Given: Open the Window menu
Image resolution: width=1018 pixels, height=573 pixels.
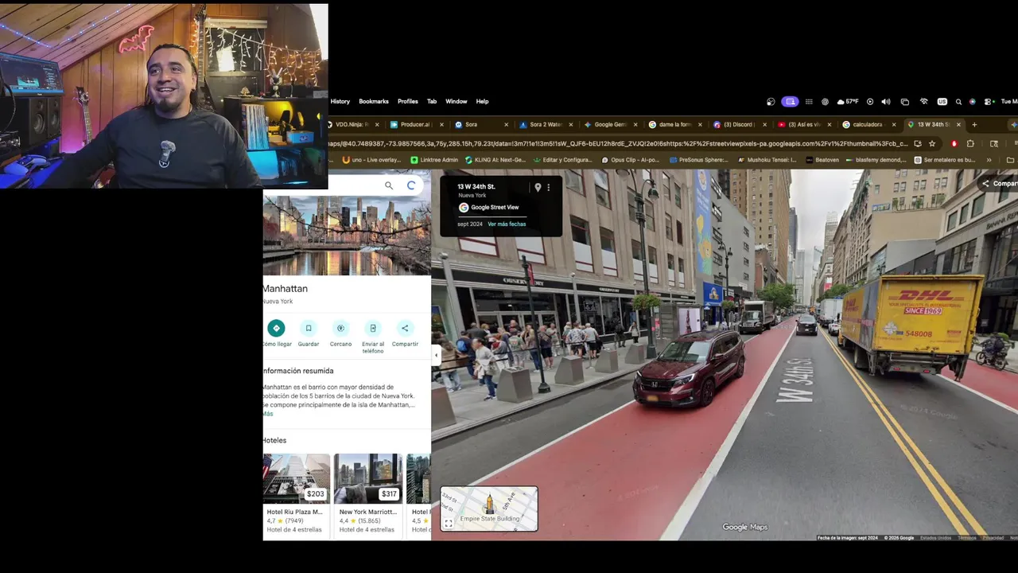Looking at the screenshot, I should 457,102.
